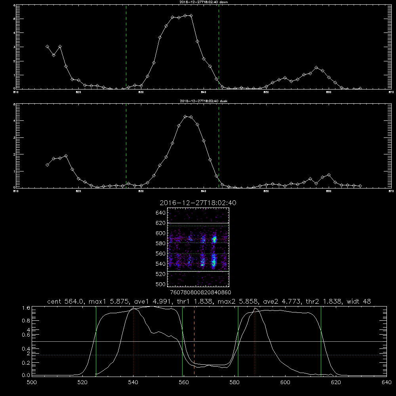Click the "810" x-axis label of dusk plot
The image size is (396, 396).
click(x=16, y=191)
